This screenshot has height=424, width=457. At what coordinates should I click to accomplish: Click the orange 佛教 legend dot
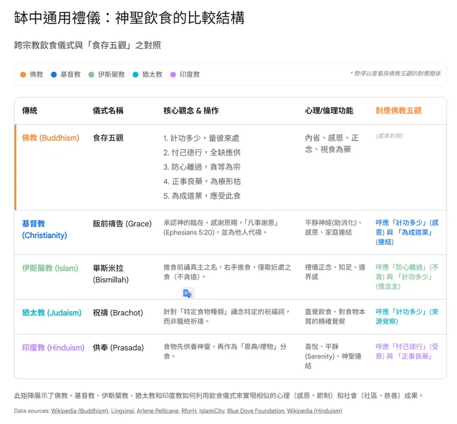tap(23, 75)
